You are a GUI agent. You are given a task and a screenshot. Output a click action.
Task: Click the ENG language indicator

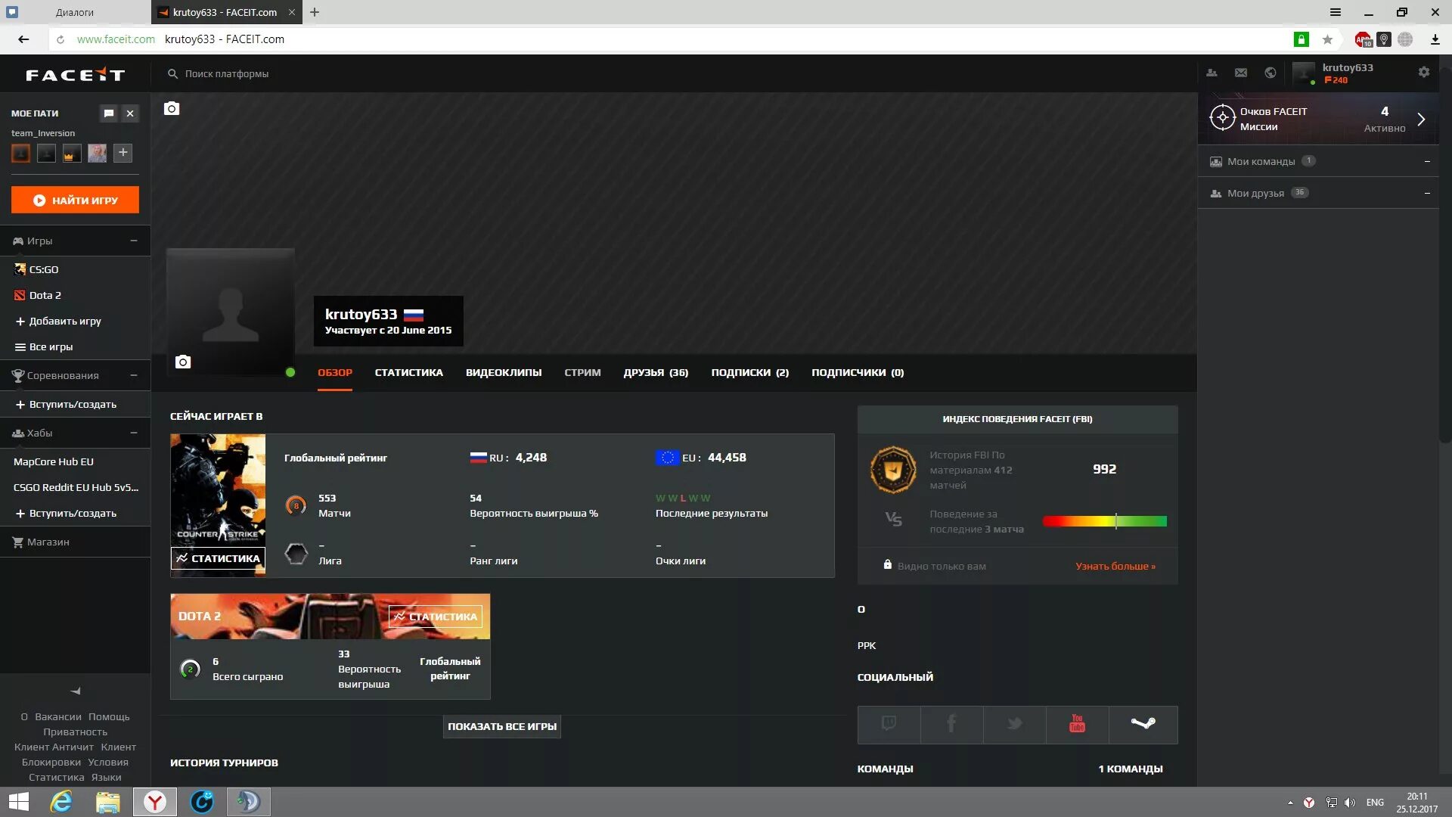(x=1375, y=802)
